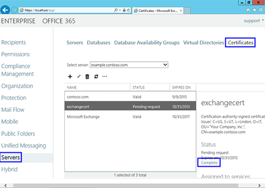This screenshot has width=265, height=188.
Task: Switch to the Databases tab
Action: click(98, 43)
